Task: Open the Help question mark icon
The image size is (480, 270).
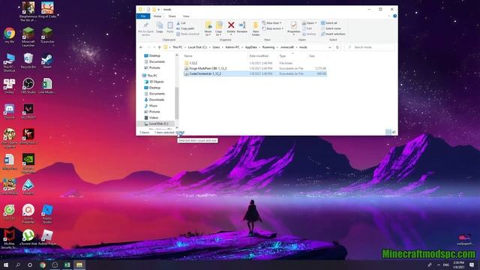Action: pyautogui.click(x=395, y=16)
